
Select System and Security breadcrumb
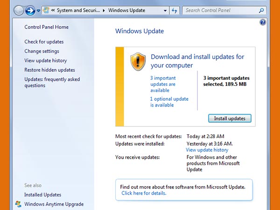pyautogui.click(x=78, y=10)
